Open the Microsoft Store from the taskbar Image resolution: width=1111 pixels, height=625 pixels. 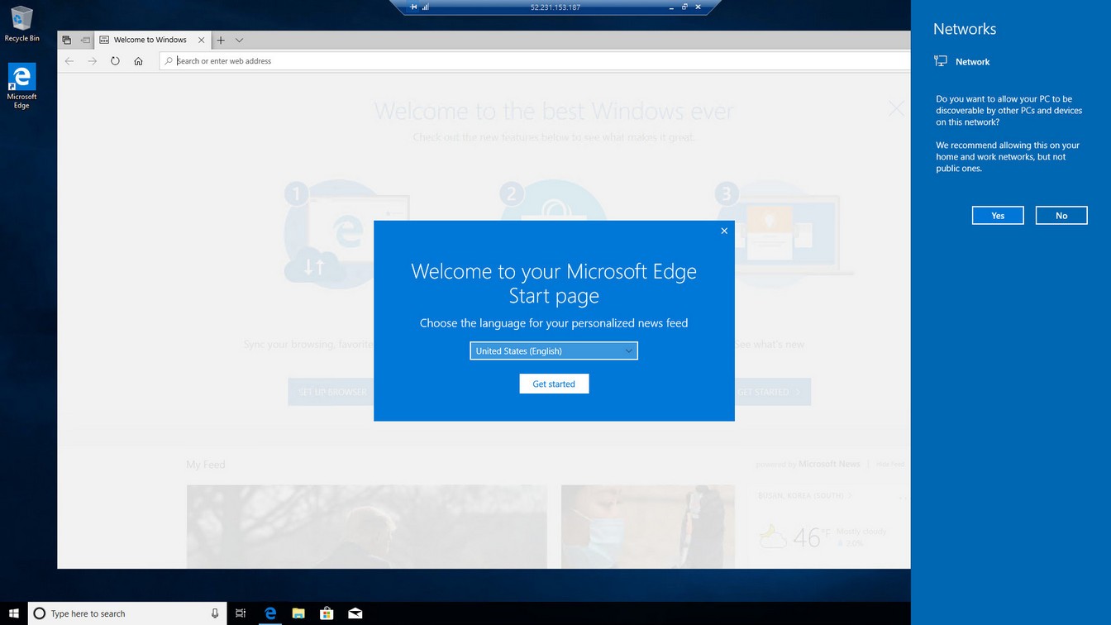(x=327, y=613)
